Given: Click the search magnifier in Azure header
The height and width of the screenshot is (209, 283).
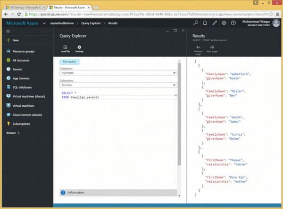Looking at the screenshot, I should point(196,23).
